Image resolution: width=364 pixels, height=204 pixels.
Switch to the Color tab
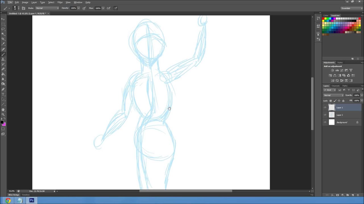(x=326, y=16)
